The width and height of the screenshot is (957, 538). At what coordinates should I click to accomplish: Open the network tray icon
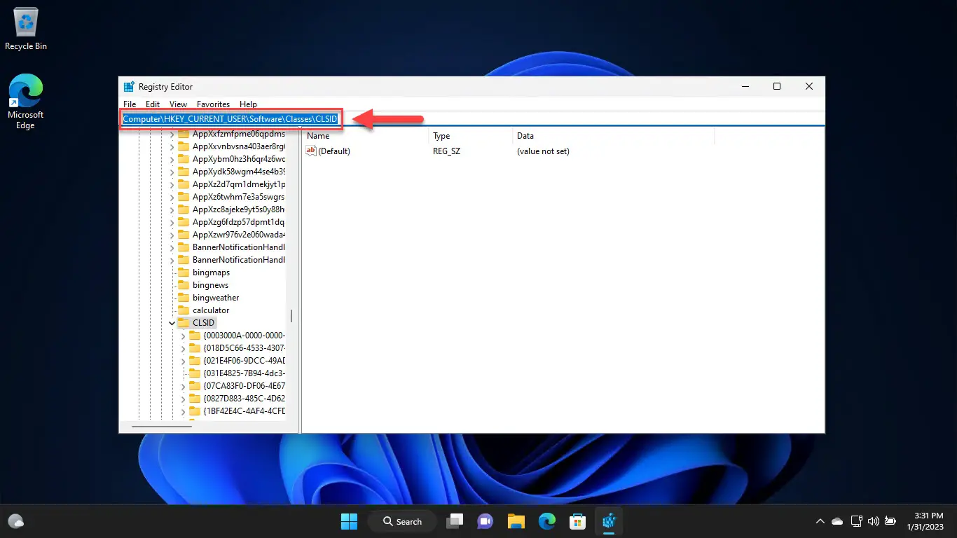click(855, 521)
